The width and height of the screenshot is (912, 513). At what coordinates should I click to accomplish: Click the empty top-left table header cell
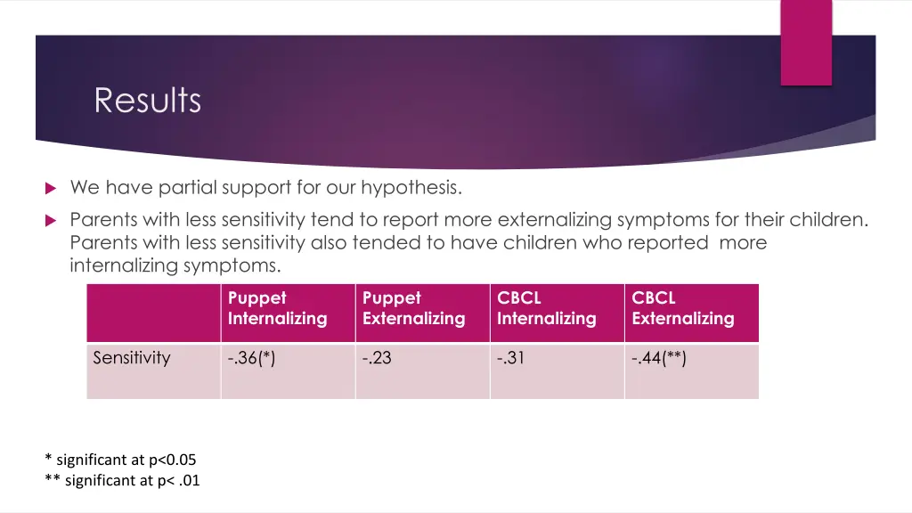tap(153, 313)
